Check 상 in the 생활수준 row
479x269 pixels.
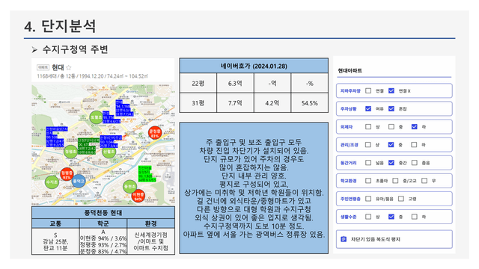(x=368, y=217)
